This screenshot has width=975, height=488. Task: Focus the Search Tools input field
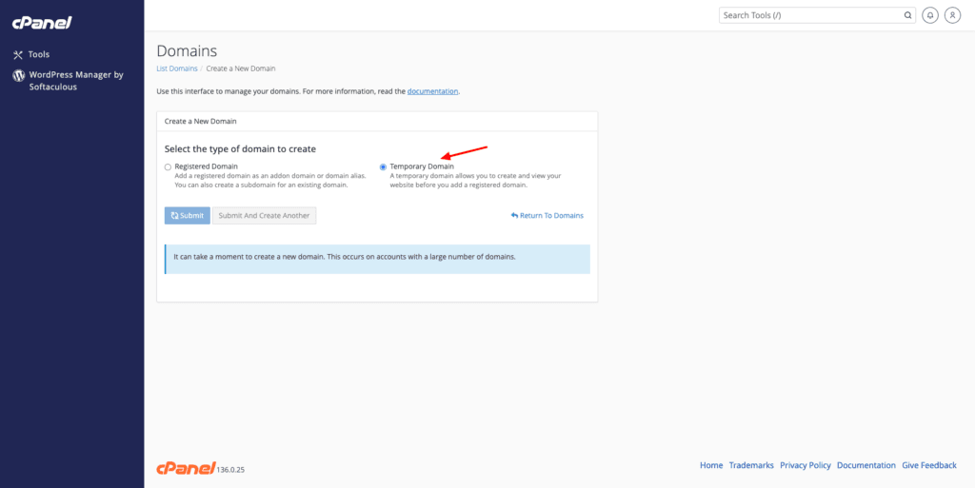point(810,15)
